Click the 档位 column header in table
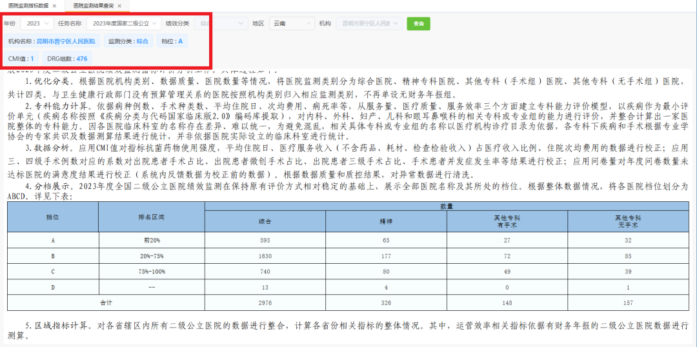 [52, 217]
